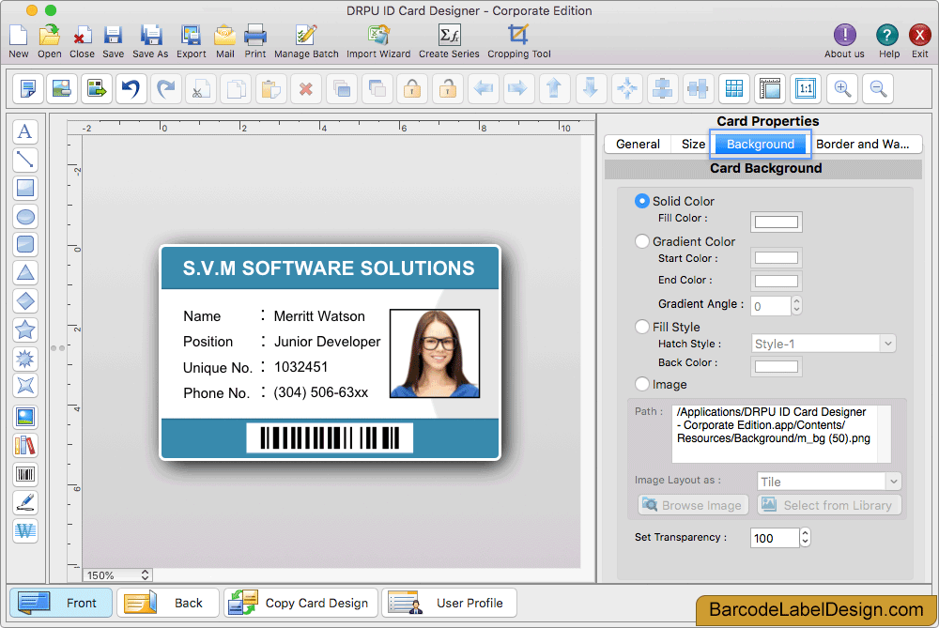Select the Image insert tool
This screenshot has width=939, height=628.
click(x=25, y=418)
